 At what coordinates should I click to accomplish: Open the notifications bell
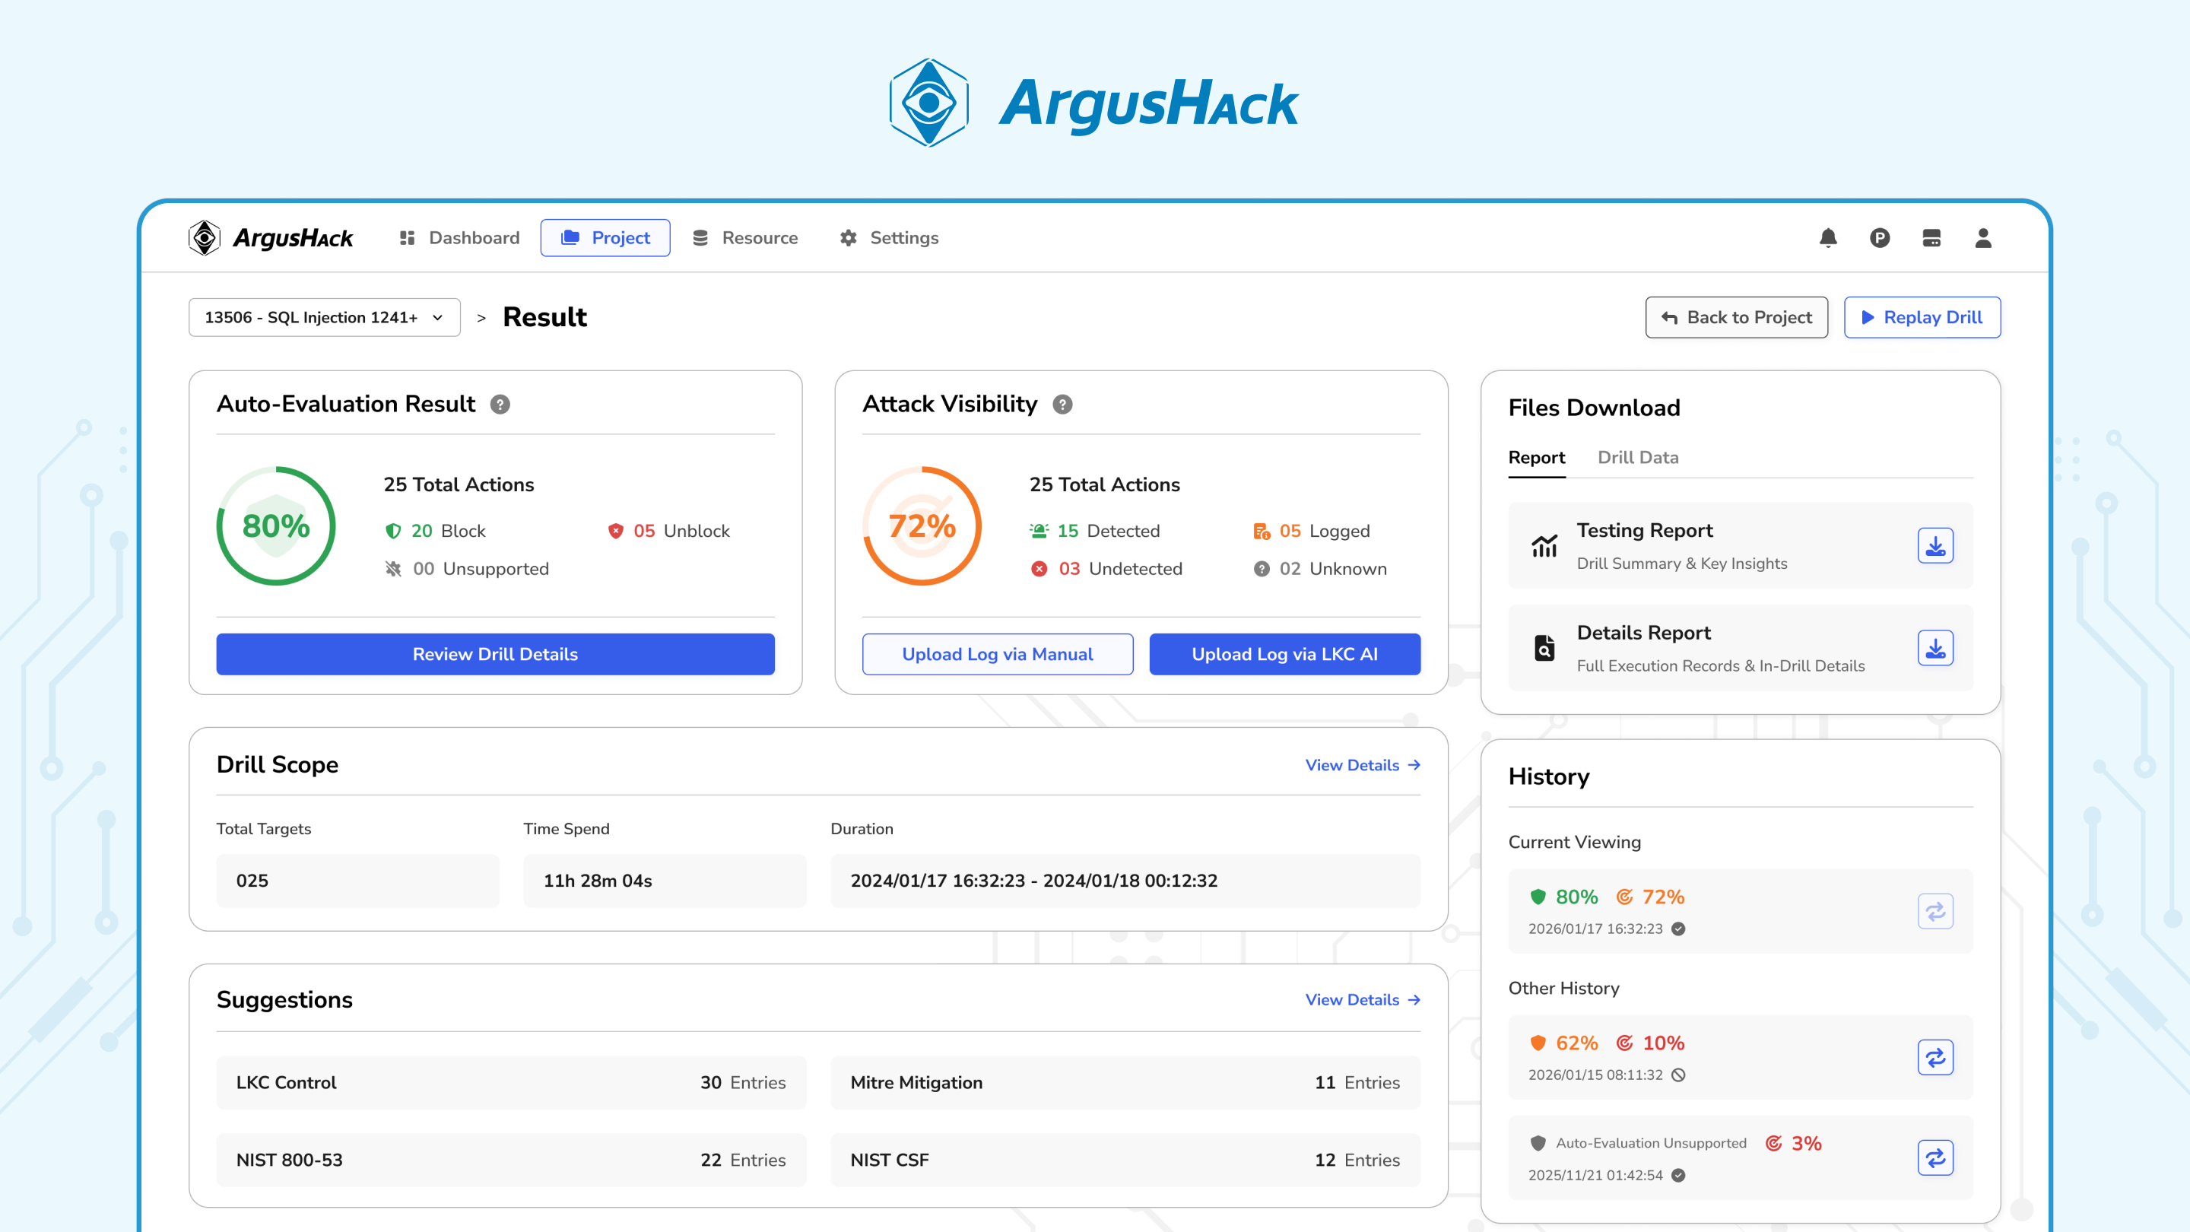tap(1828, 238)
